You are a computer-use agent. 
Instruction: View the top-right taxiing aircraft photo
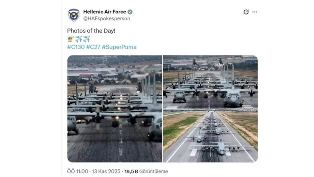pyautogui.click(x=210, y=82)
